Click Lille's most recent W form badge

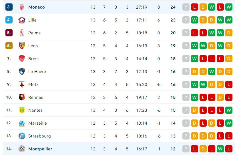[194, 20]
